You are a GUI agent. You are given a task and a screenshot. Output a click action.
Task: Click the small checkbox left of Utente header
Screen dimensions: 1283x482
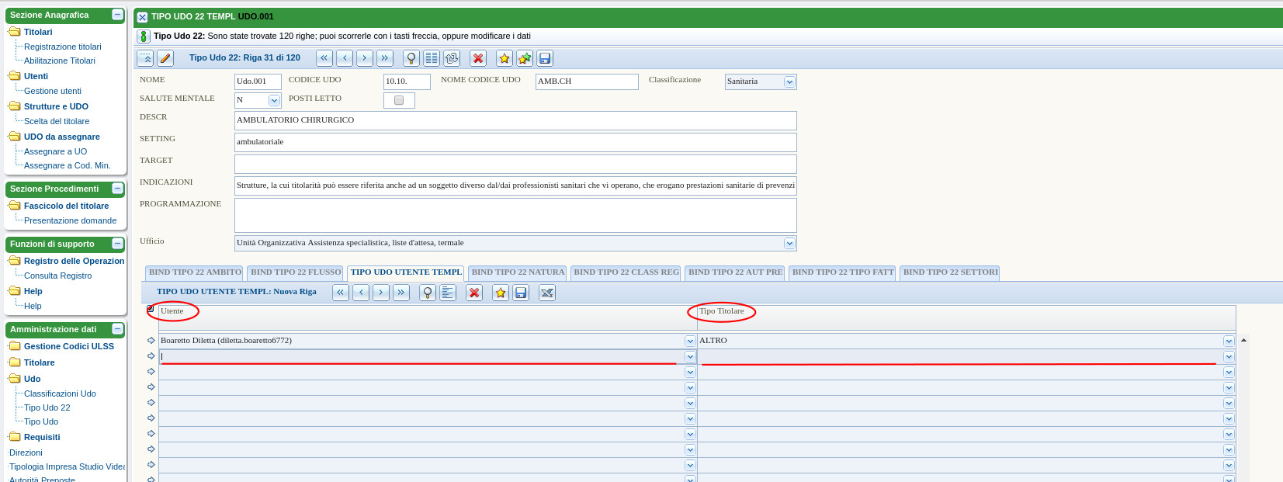coord(151,309)
